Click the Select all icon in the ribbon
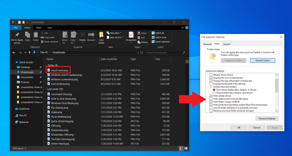 click(153, 33)
